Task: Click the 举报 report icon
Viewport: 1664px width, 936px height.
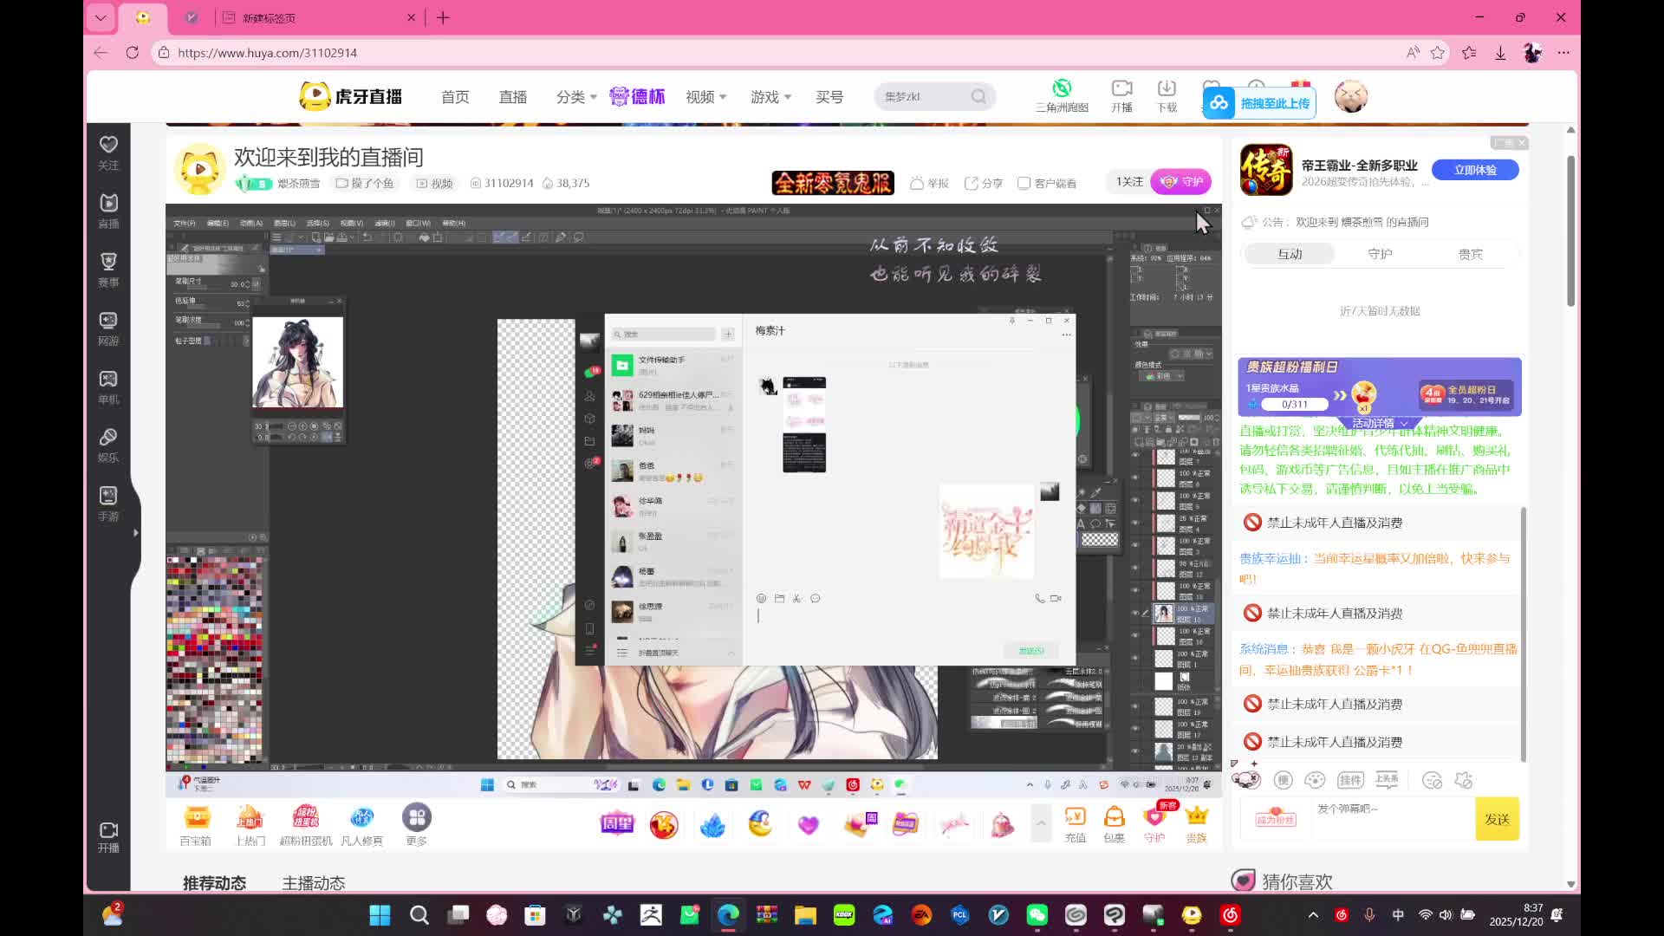Action: (917, 183)
